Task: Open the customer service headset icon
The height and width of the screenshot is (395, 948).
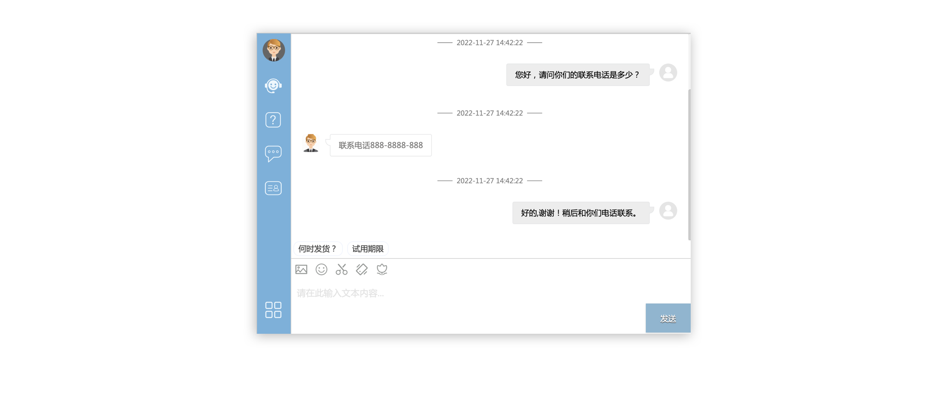Action: (x=273, y=86)
